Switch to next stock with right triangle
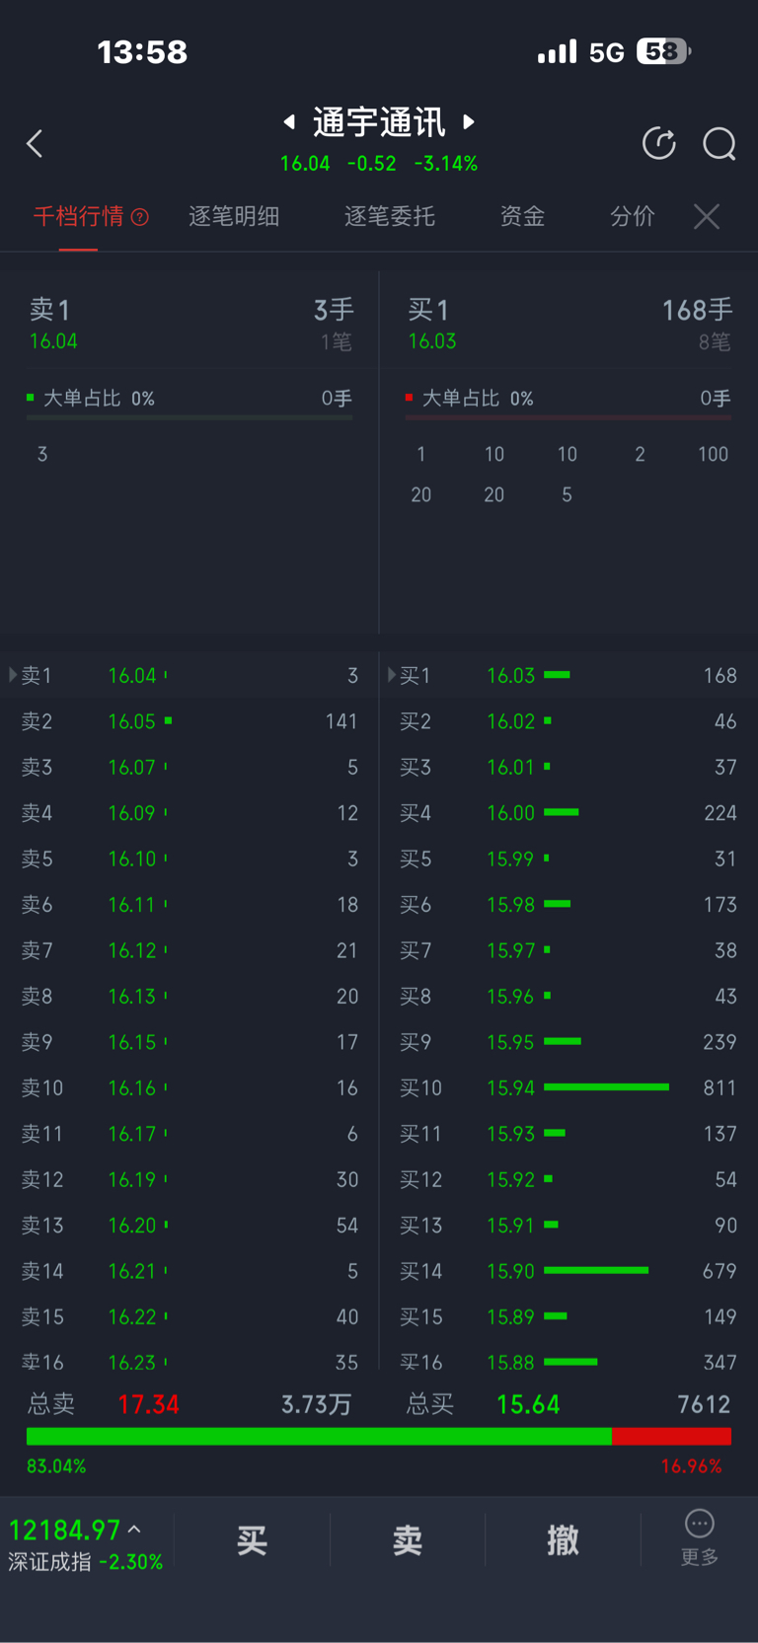This screenshot has width=758, height=1643. pyautogui.click(x=470, y=121)
